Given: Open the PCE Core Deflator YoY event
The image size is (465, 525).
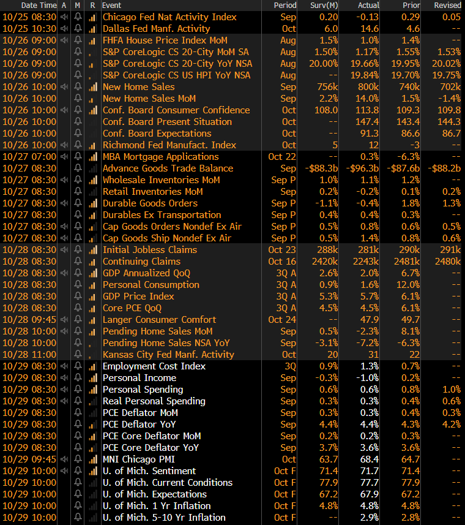Looking at the screenshot, I should pyautogui.click(x=152, y=448).
